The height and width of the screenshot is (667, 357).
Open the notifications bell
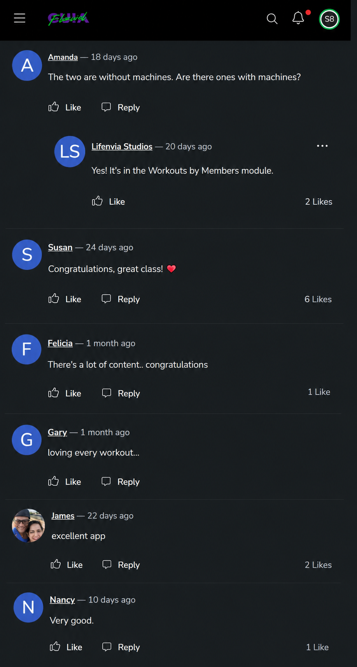pos(298,18)
